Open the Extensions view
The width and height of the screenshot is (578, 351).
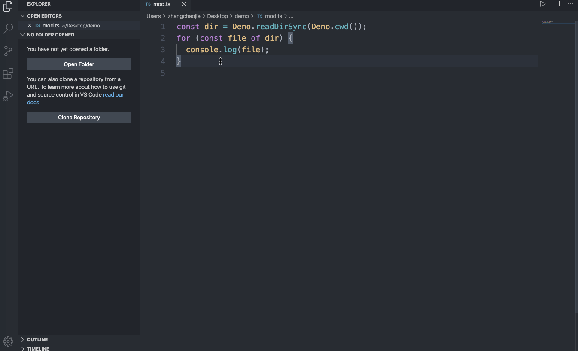pos(8,73)
